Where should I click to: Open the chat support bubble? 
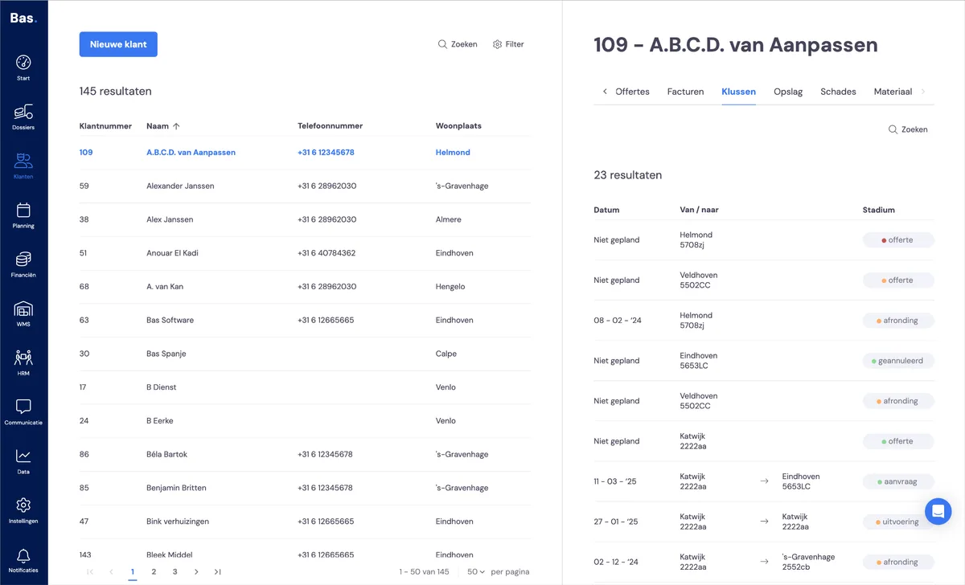coord(938,511)
